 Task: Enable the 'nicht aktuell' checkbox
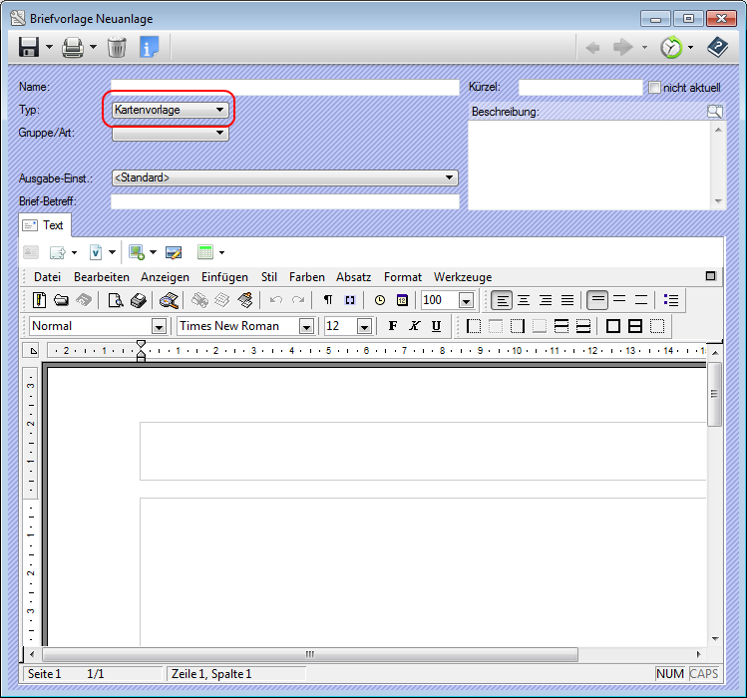(x=654, y=88)
